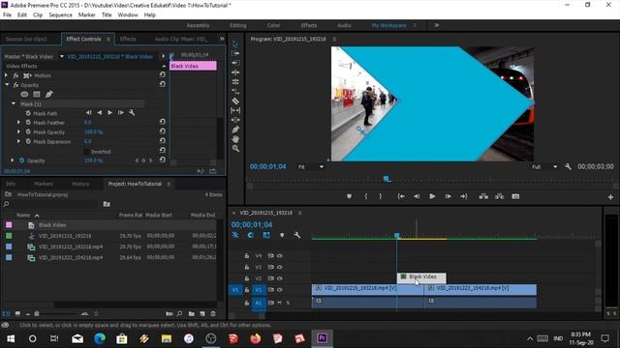The image size is (620, 348).
Task: Export frame with camera icon
Action: click(x=515, y=196)
